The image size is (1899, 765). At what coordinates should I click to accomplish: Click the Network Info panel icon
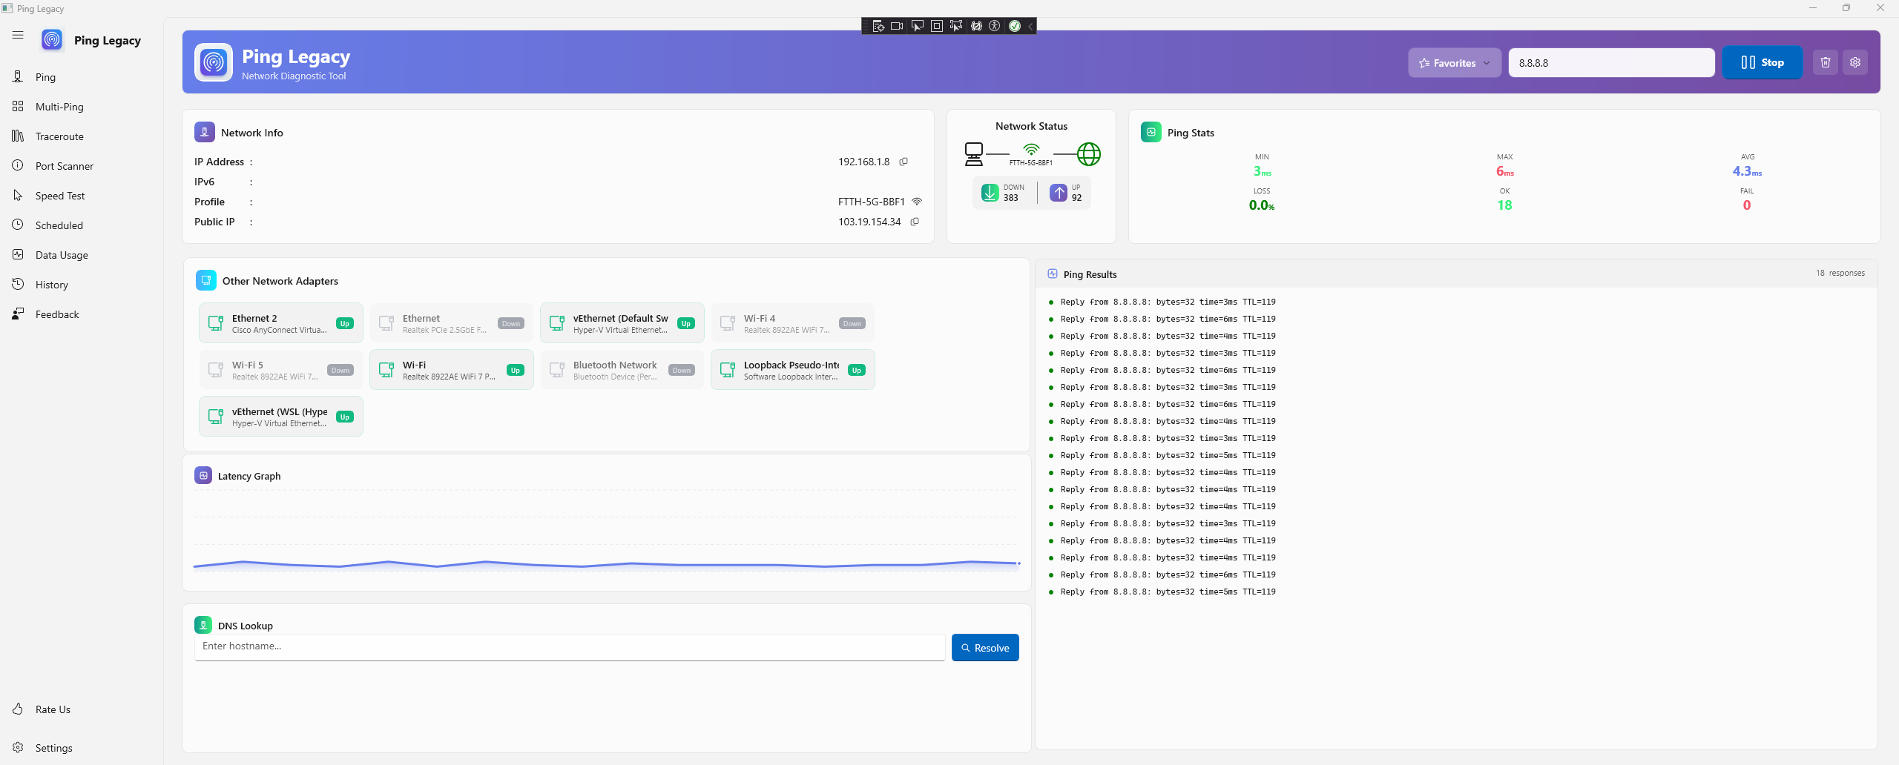205,132
